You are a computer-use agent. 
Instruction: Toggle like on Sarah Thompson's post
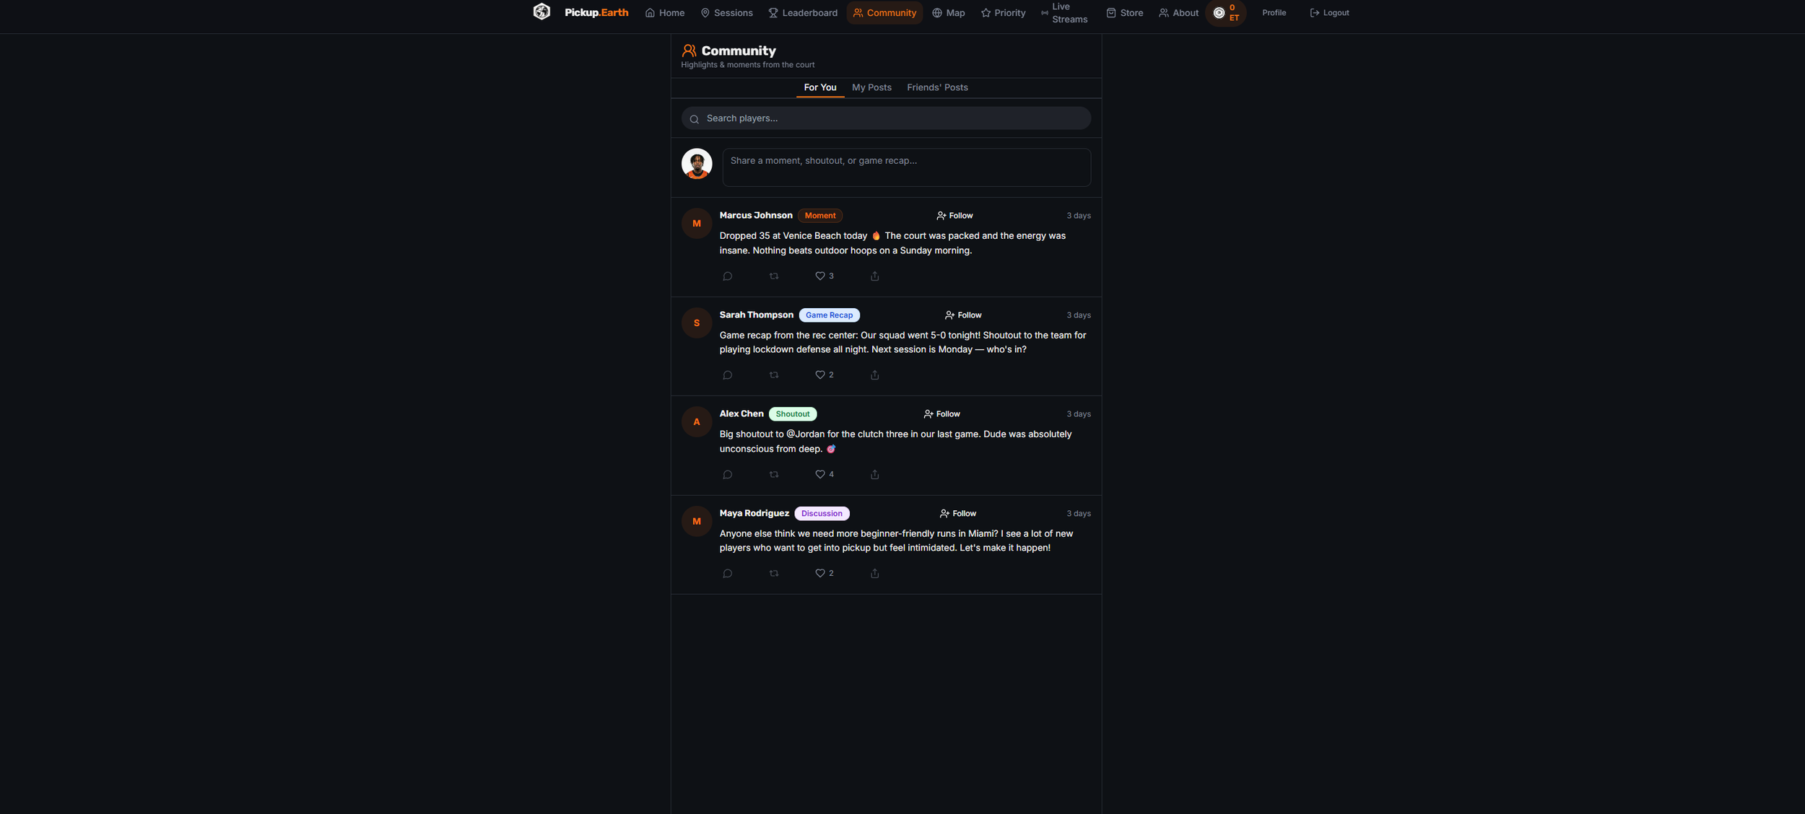tap(824, 375)
